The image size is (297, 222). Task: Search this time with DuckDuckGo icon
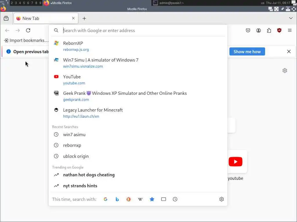tap(128, 199)
